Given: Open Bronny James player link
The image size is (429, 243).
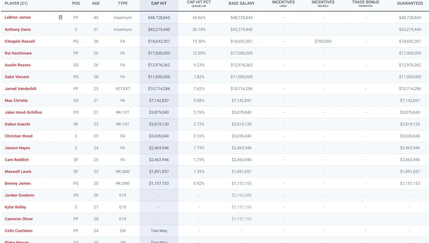Looking at the screenshot, I should click(18, 183).
